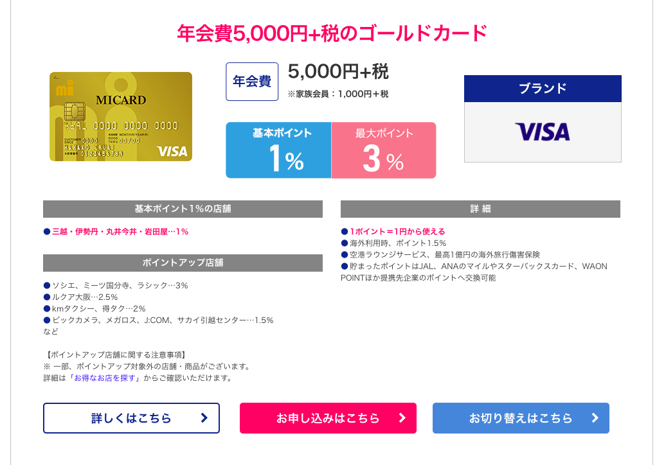Viewport: 666px width, 465px height.
Task: Click the chevron arrow on 詳しくはこちら
Action: pos(204,418)
